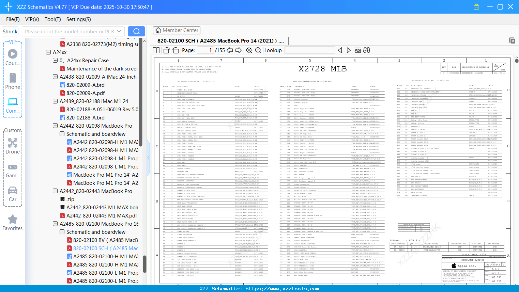Open the .zip file under A2442_820-02443
The width and height of the screenshot is (519, 292).
coord(67,199)
